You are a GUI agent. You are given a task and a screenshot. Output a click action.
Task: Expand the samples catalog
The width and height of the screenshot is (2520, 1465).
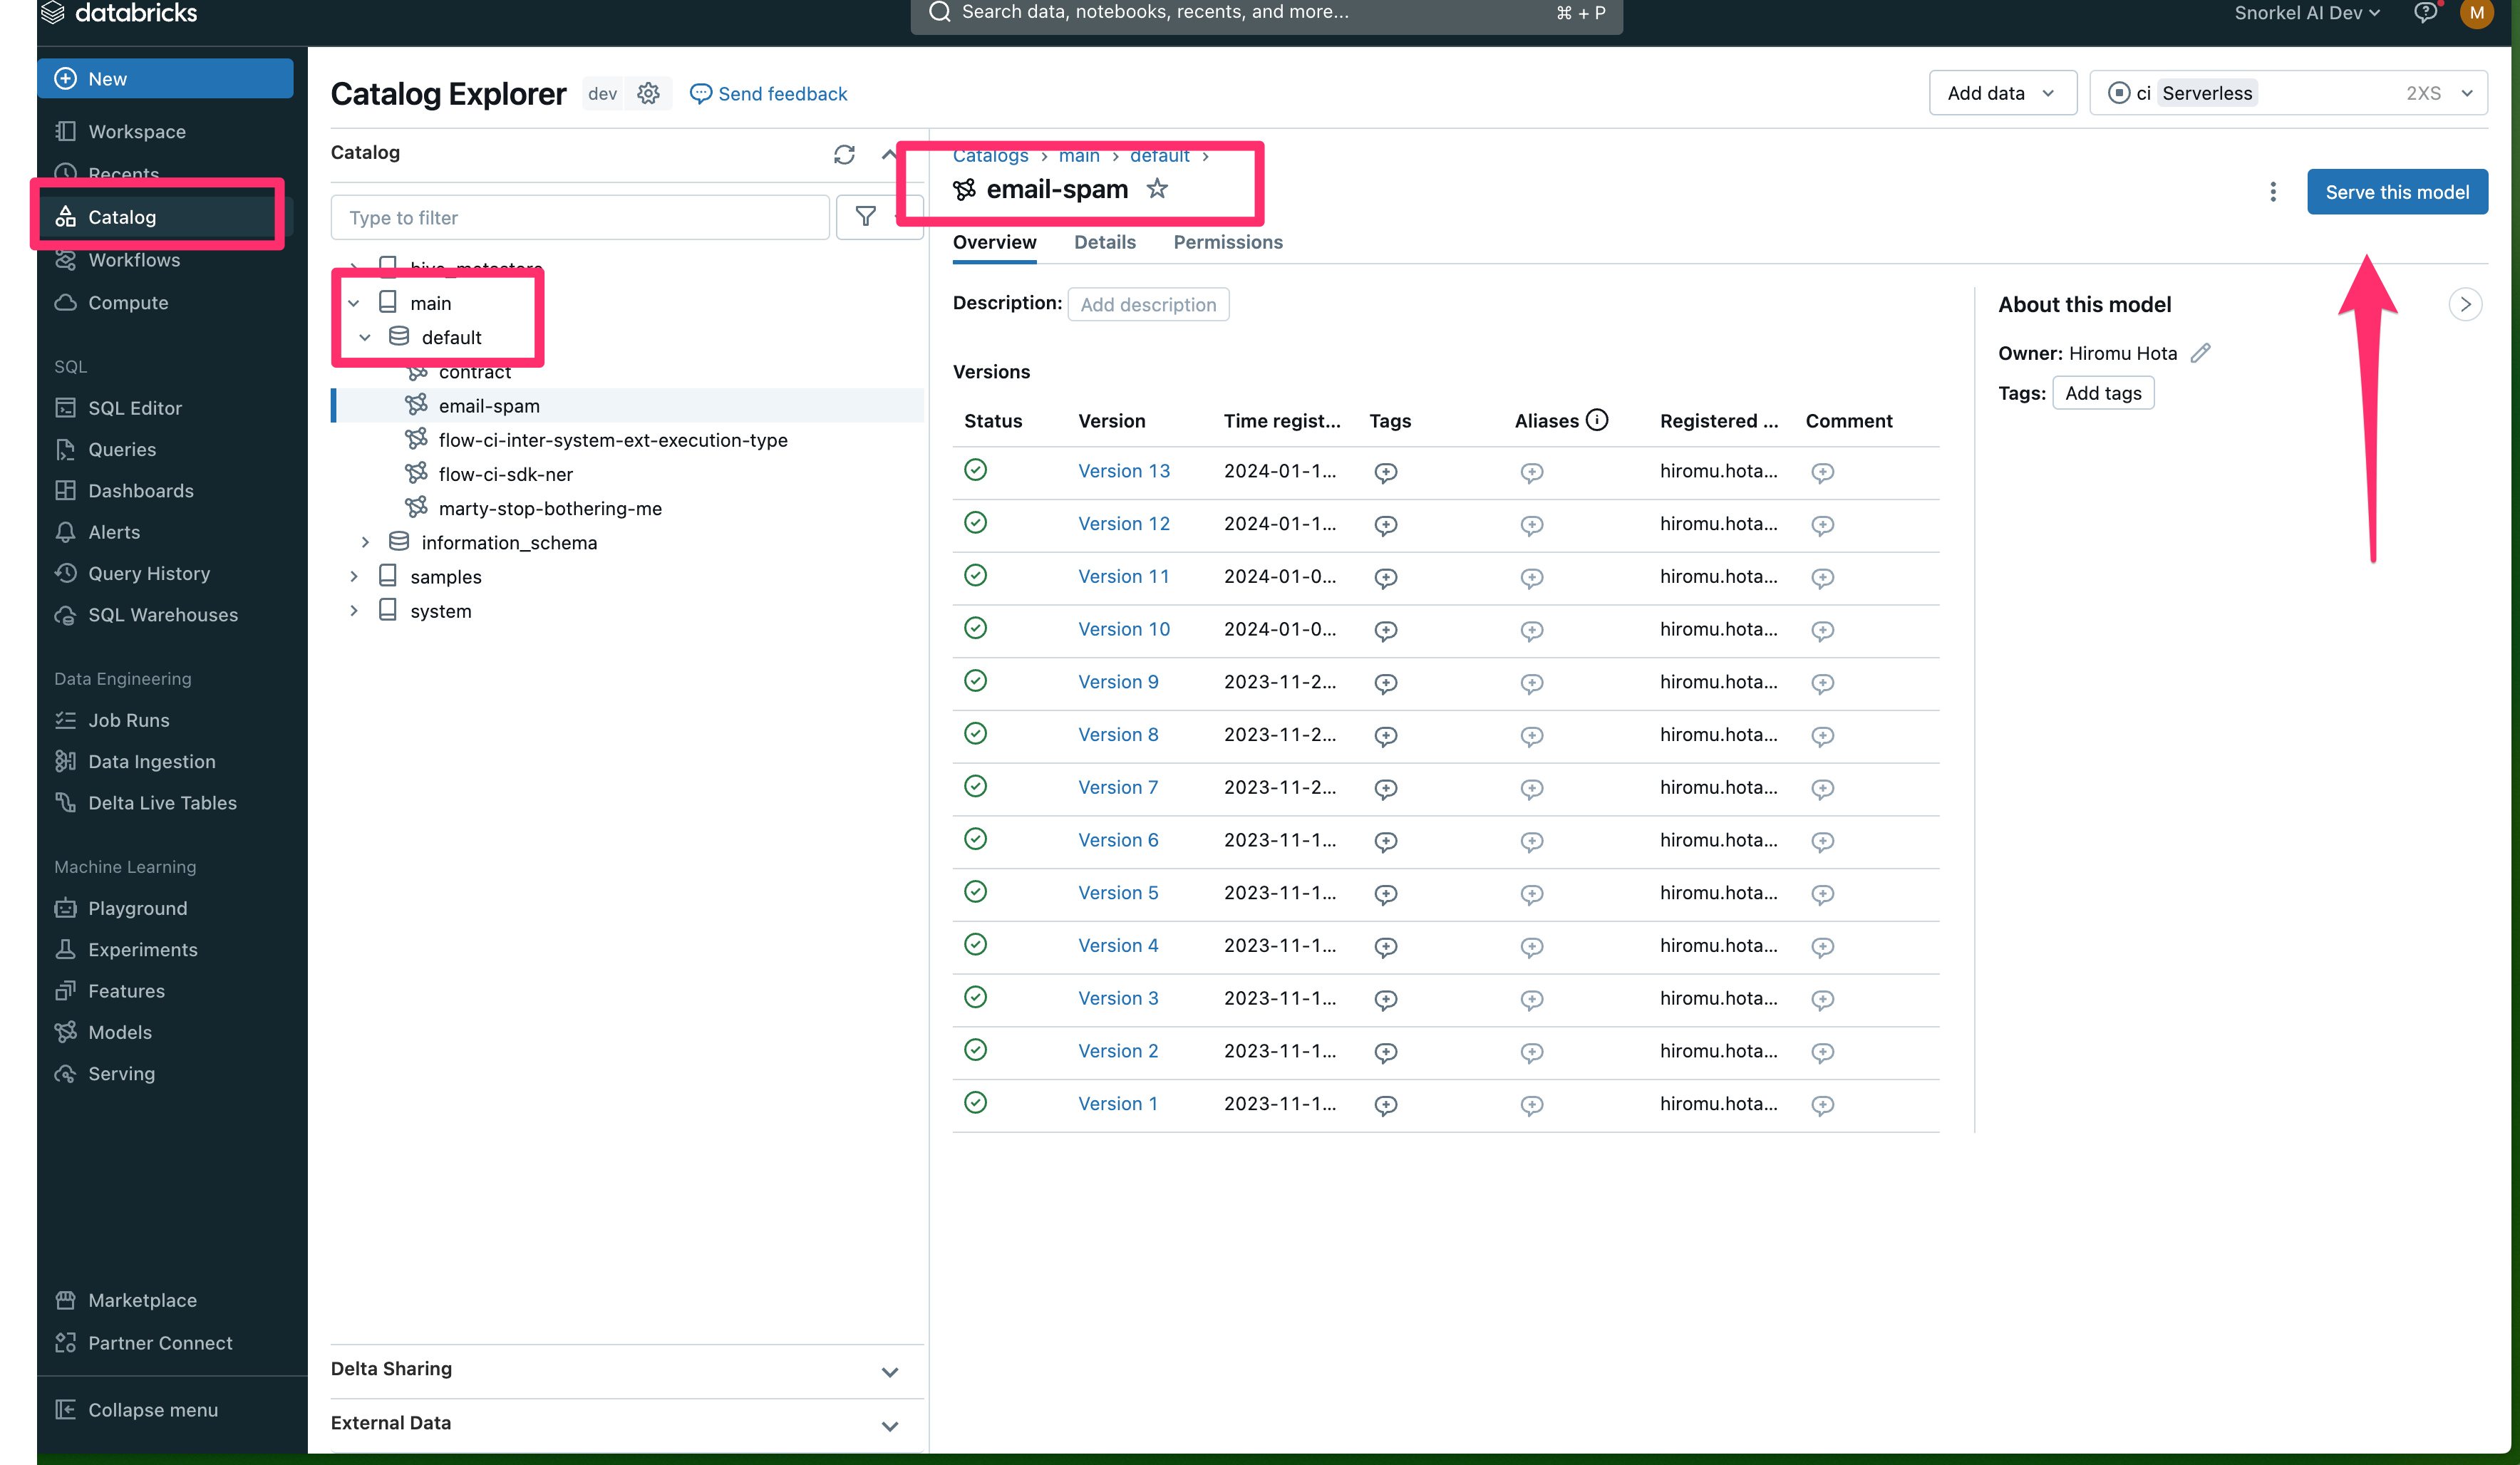pos(354,576)
